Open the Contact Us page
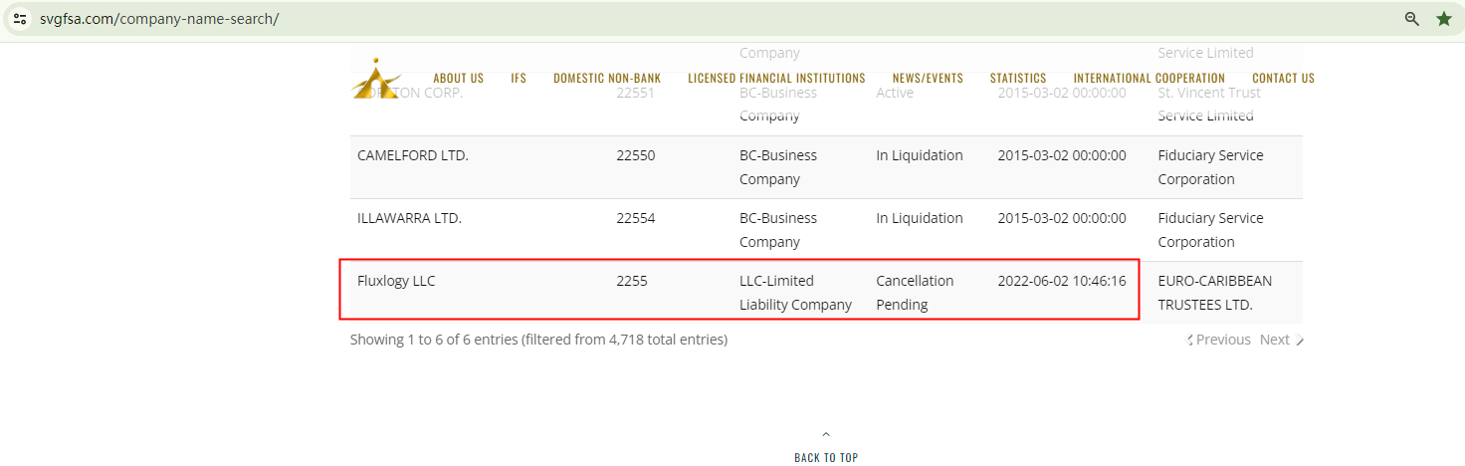Image resolution: width=1465 pixels, height=466 pixels. [x=1283, y=78]
